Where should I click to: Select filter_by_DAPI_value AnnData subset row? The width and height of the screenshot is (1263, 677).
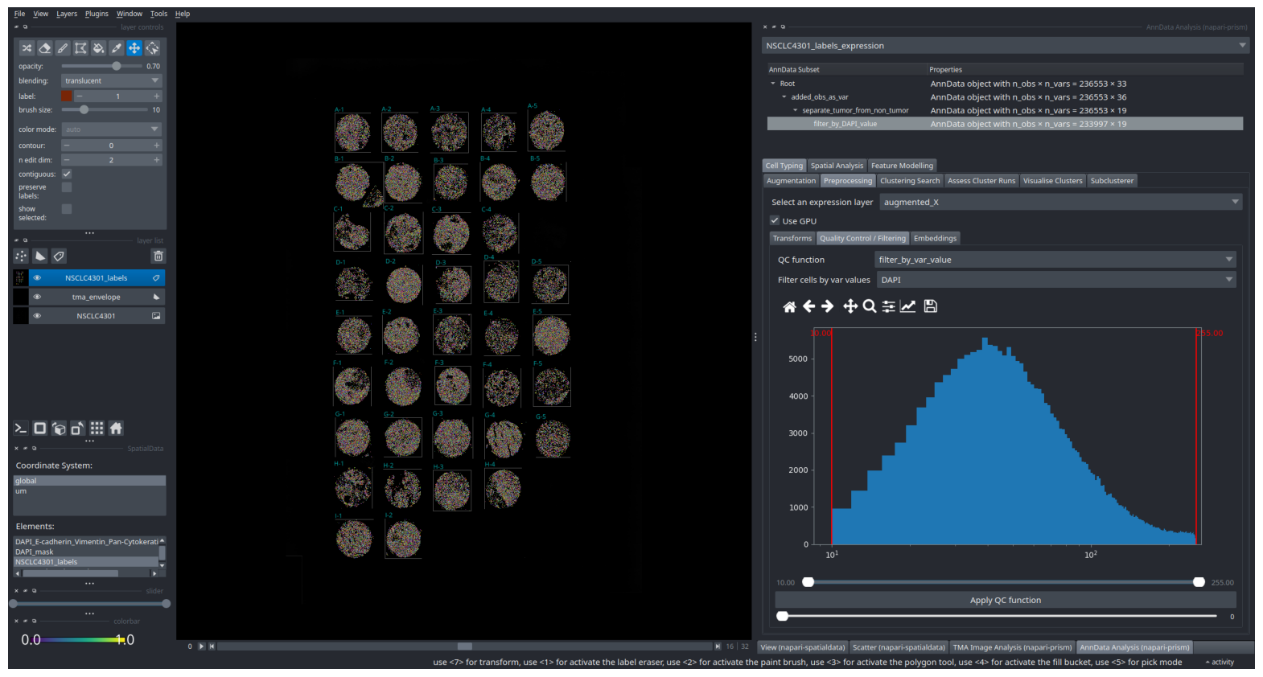[x=1005, y=124]
